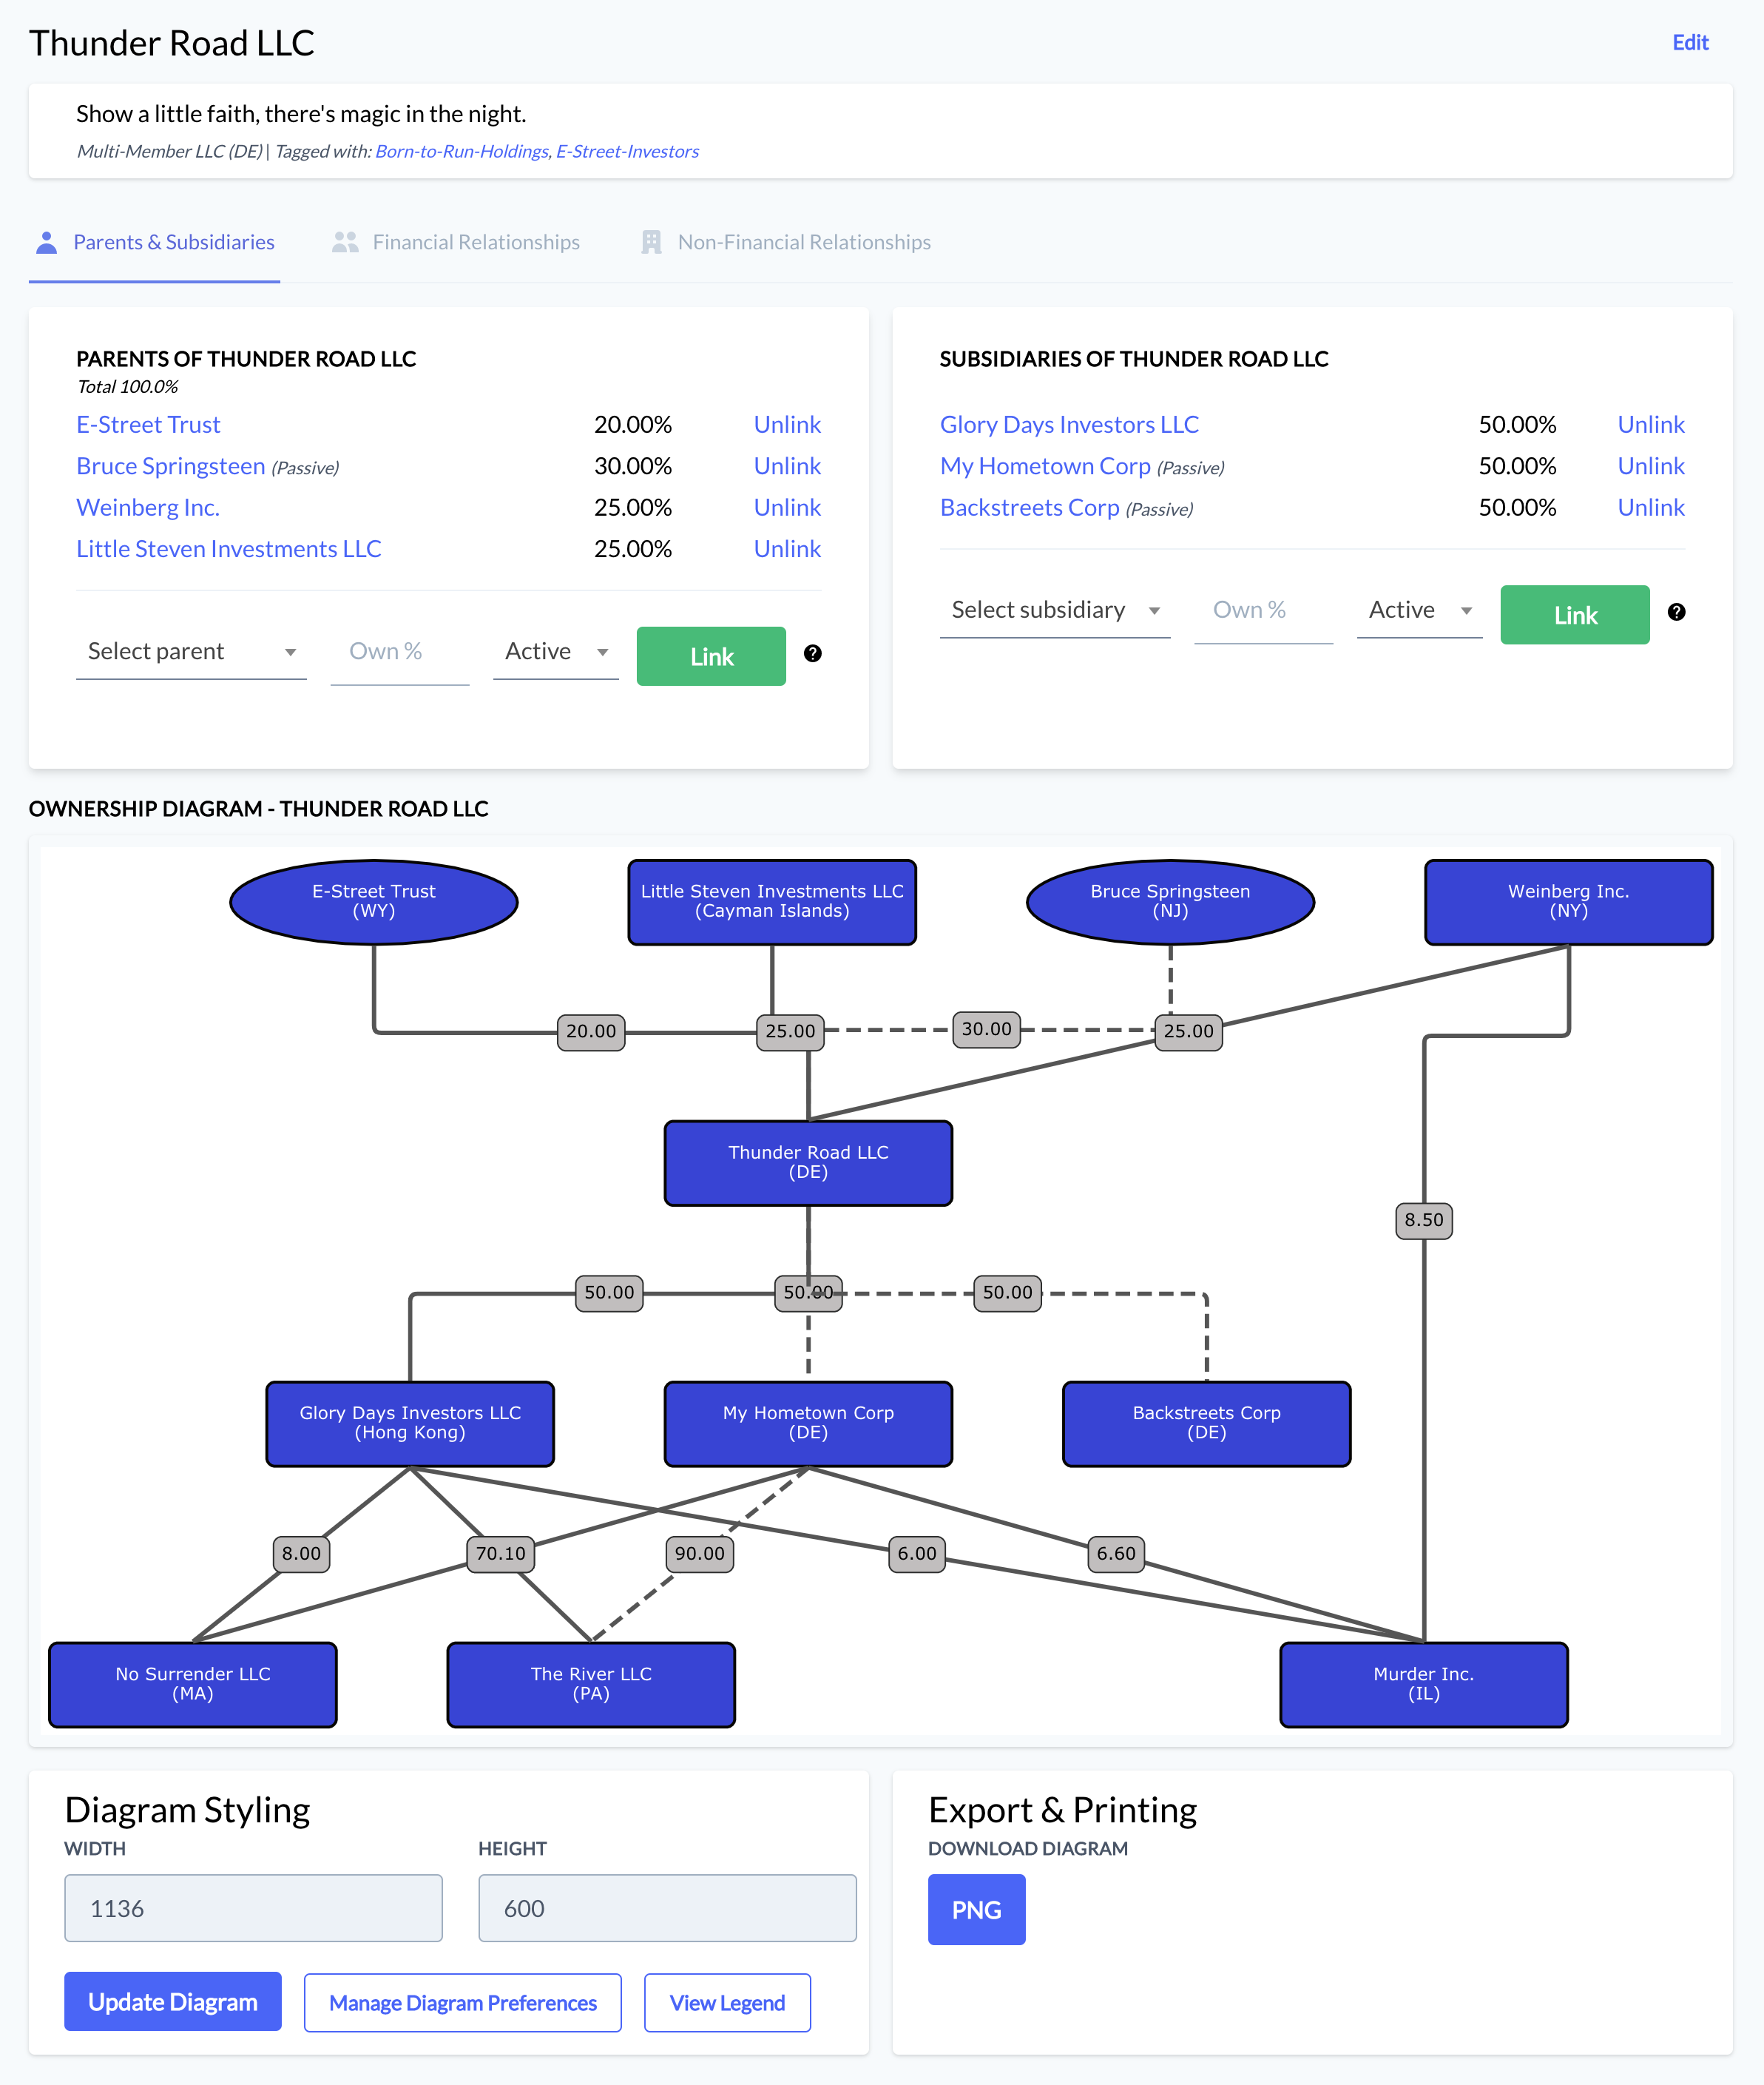Click help icon beside parent Link button
The width and height of the screenshot is (1764, 2085).
coord(812,653)
